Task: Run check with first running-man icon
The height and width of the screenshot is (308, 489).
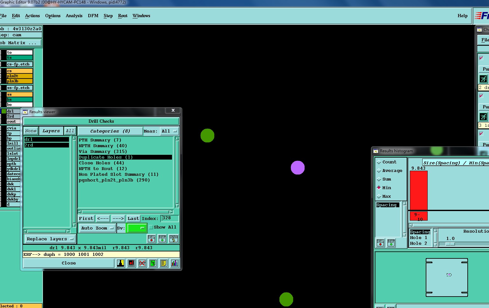Action: [x=483, y=79]
